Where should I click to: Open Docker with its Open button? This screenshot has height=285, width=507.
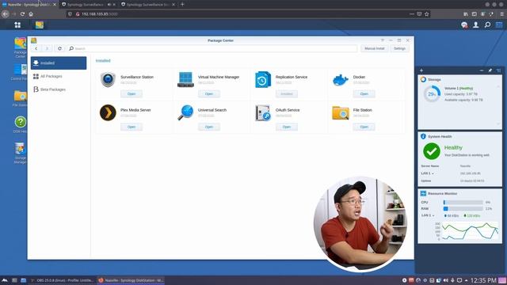click(x=364, y=93)
